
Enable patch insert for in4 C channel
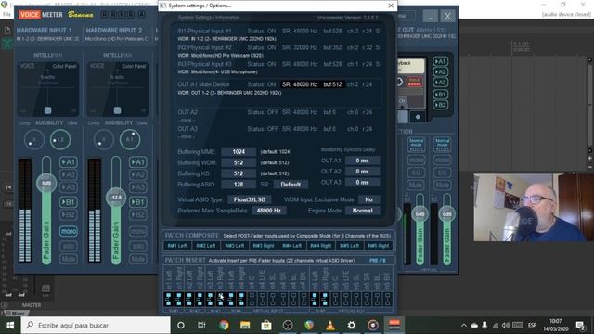[x=252, y=299]
